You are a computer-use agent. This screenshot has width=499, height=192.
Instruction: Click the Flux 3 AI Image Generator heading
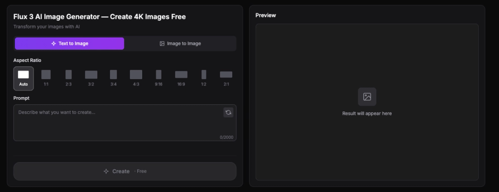point(100,17)
